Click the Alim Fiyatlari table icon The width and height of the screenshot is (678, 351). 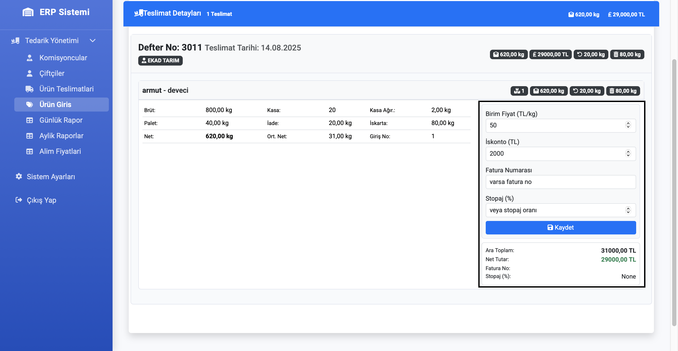pyautogui.click(x=30, y=151)
